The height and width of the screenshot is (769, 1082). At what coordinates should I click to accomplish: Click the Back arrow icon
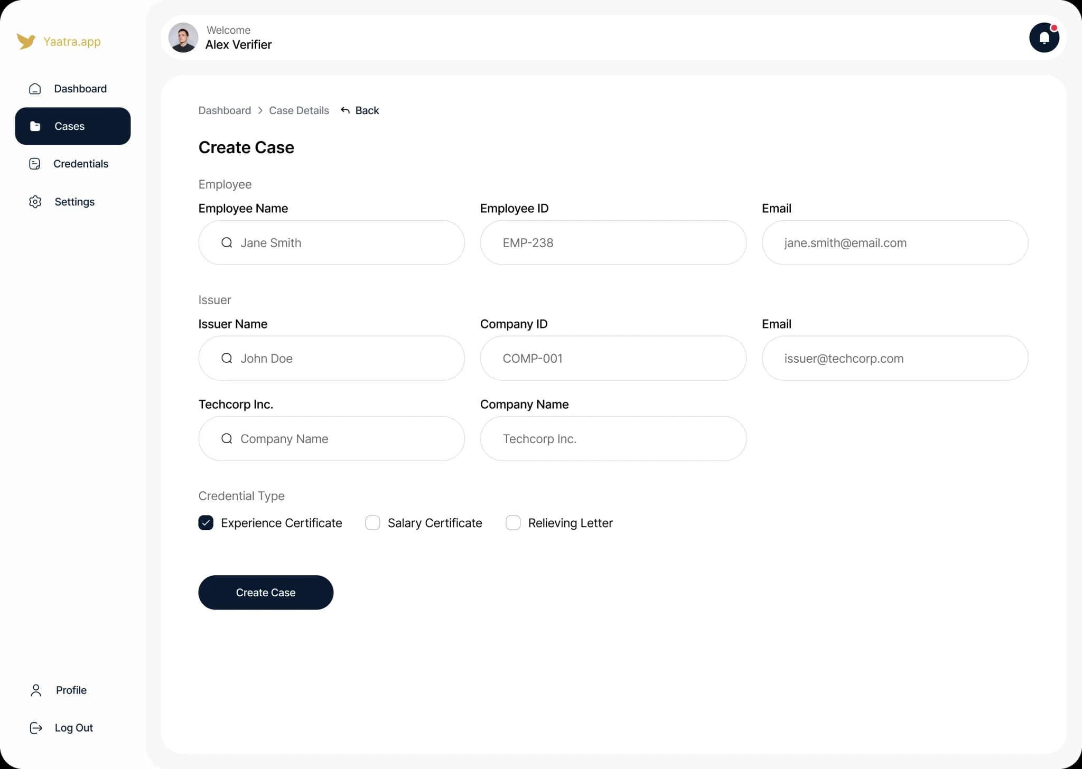(x=345, y=110)
